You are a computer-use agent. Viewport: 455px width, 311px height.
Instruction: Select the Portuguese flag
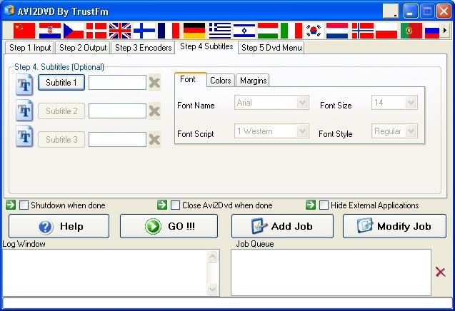click(411, 31)
